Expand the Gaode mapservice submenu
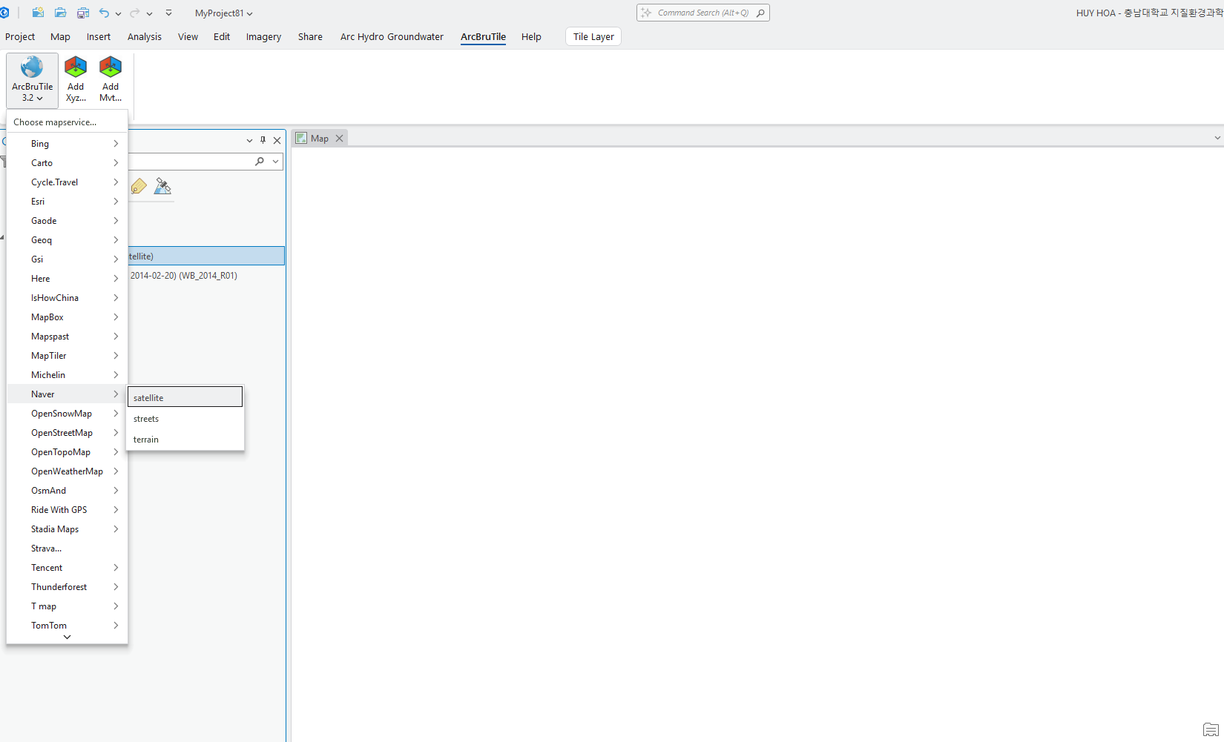Image resolution: width=1224 pixels, height=742 pixels. [x=67, y=221]
